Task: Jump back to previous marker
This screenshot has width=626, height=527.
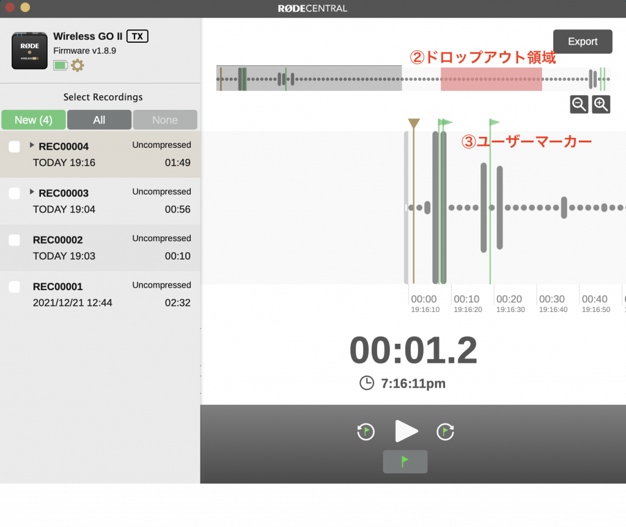Action: [x=366, y=432]
